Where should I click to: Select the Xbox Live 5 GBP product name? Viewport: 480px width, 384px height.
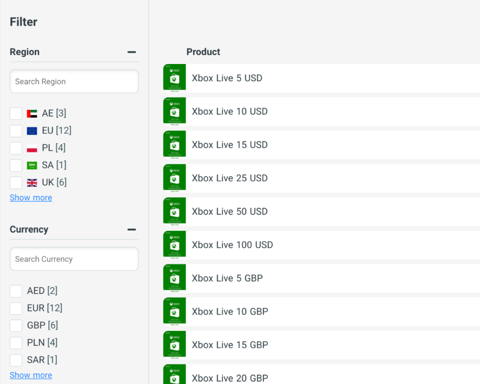(228, 278)
